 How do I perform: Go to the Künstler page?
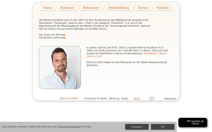pyautogui.click(x=163, y=8)
